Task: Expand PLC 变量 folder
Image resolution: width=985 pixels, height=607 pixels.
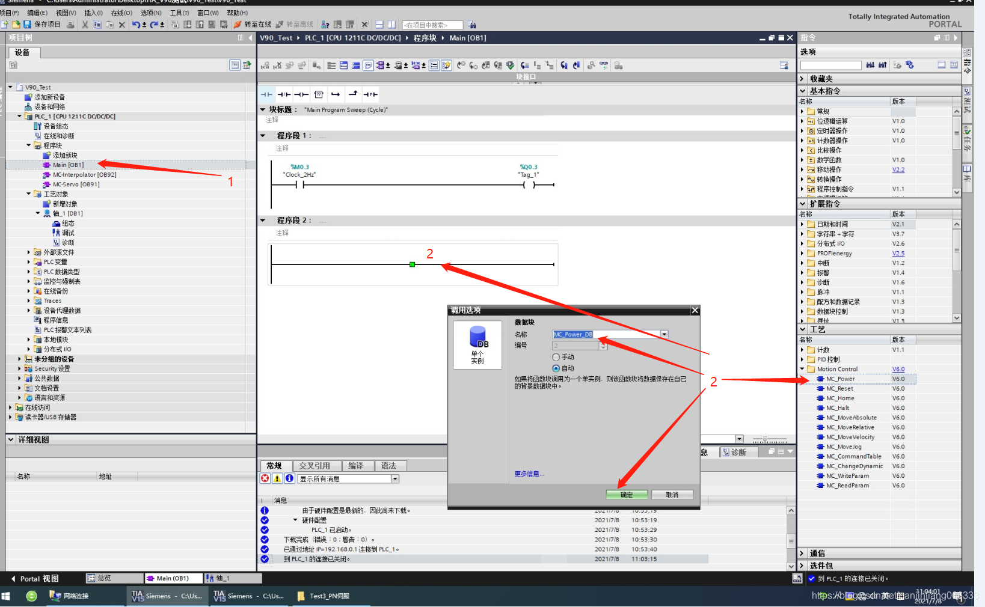Action: coord(29,261)
